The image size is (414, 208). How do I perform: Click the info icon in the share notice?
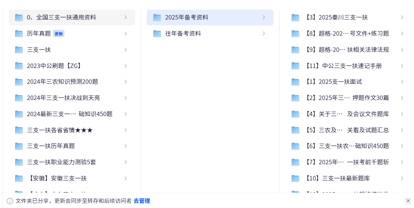pyautogui.click(x=10, y=201)
